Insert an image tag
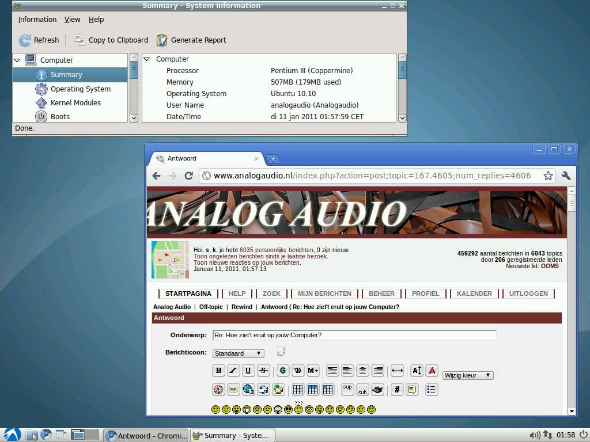 pos(233,390)
